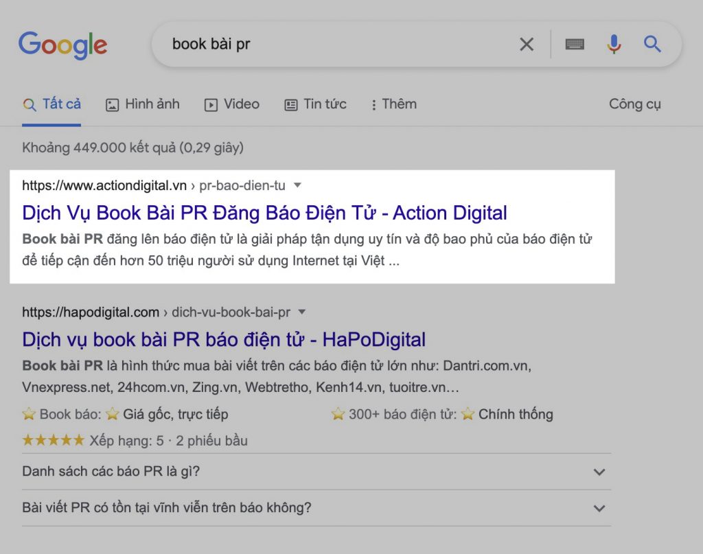Click the hapodigital.com URL breadcrumb

[x=157, y=312]
